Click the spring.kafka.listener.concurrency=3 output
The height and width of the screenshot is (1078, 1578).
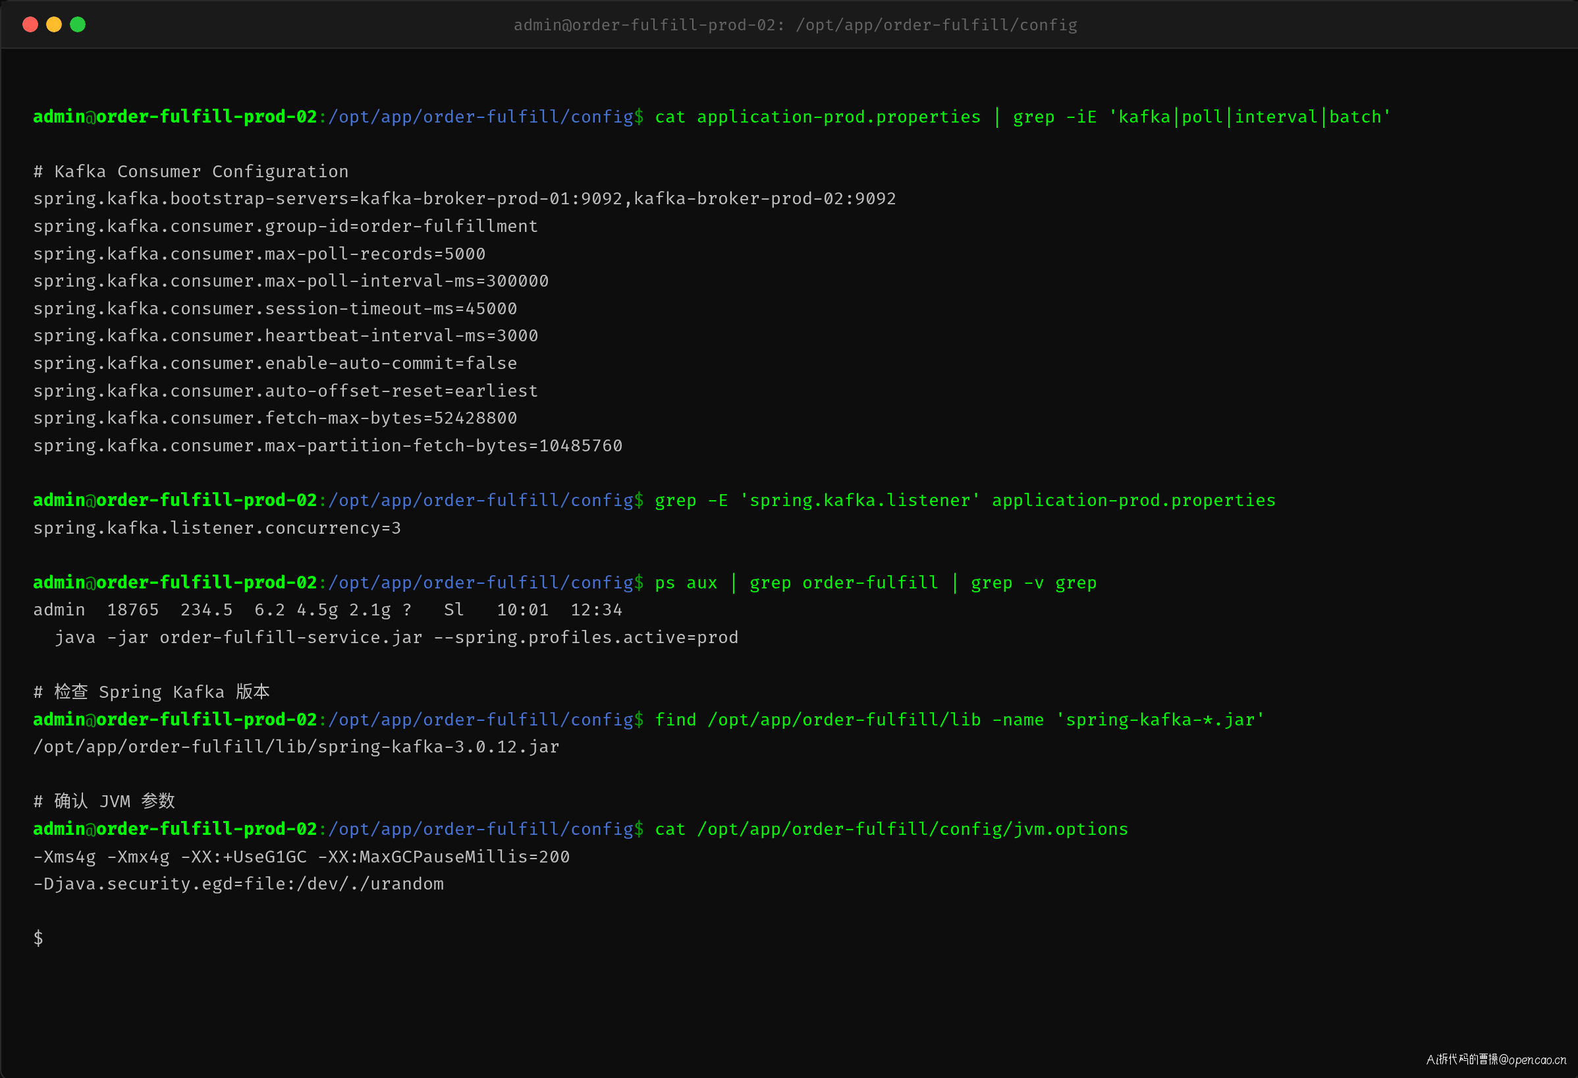click(217, 528)
